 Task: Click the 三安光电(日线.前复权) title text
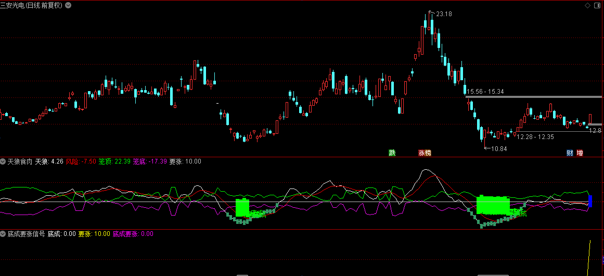click(32, 6)
